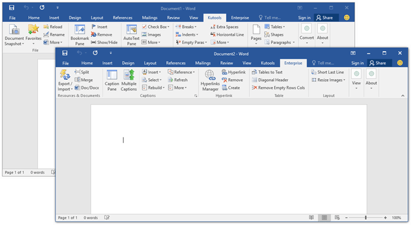Click hyperlink Remove in Document2 ribbon
The height and width of the screenshot is (226, 411).
click(x=233, y=80)
